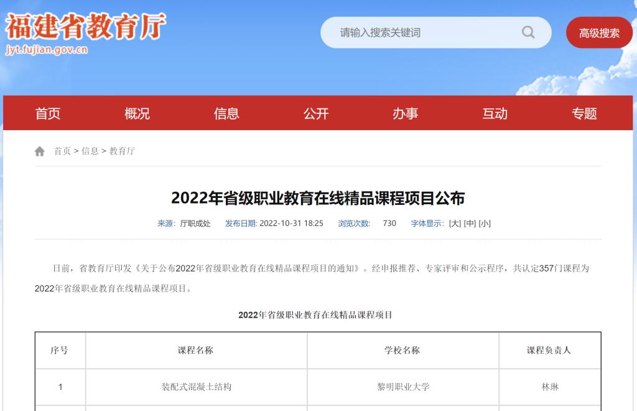Click 信息 breadcrumb link
Viewport: 637px width, 411px height.
coord(90,151)
